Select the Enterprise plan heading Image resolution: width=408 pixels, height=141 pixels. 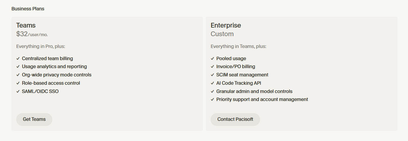click(x=226, y=25)
